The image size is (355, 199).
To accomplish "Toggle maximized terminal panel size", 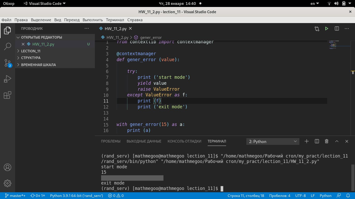I will click(337, 141).
